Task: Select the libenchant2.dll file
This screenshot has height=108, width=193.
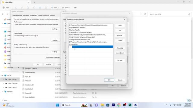Action: [30, 73]
